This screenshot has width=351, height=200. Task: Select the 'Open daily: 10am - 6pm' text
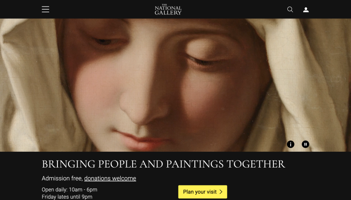[69, 189]
